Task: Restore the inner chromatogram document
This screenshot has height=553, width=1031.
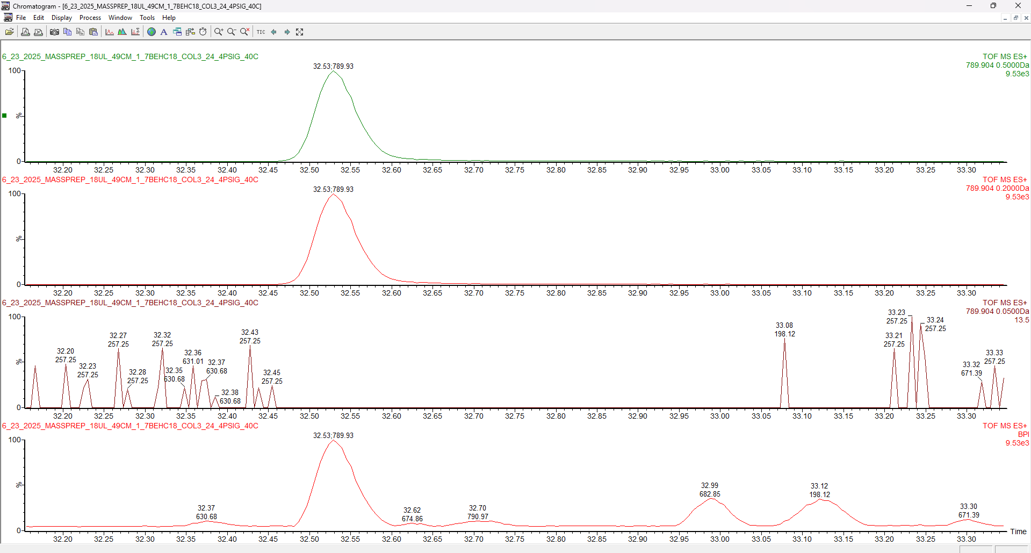Action: 1015,18
